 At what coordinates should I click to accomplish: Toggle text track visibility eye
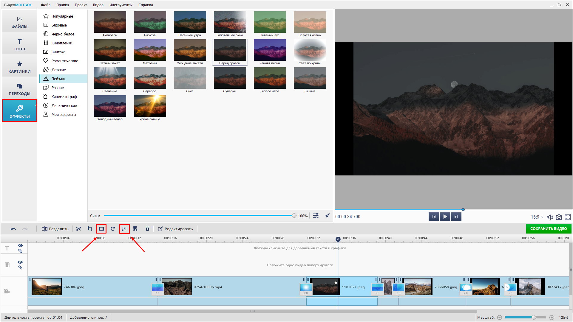pos(20,245)
